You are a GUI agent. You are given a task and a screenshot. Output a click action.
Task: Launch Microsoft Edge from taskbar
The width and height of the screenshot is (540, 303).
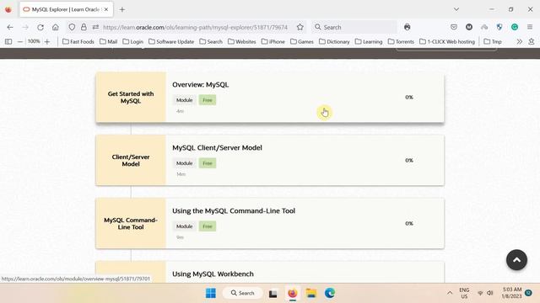(x=330, y=293)
